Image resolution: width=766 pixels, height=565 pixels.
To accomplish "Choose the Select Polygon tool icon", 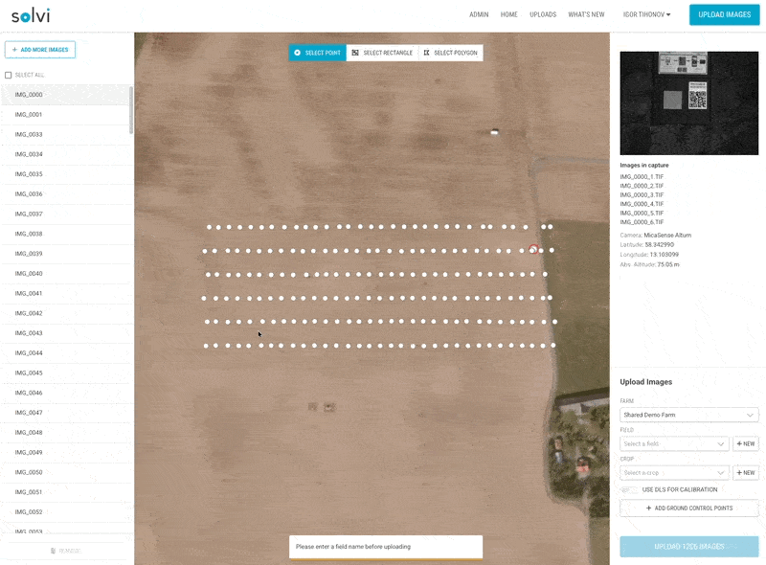I will (x=426, y=53).
